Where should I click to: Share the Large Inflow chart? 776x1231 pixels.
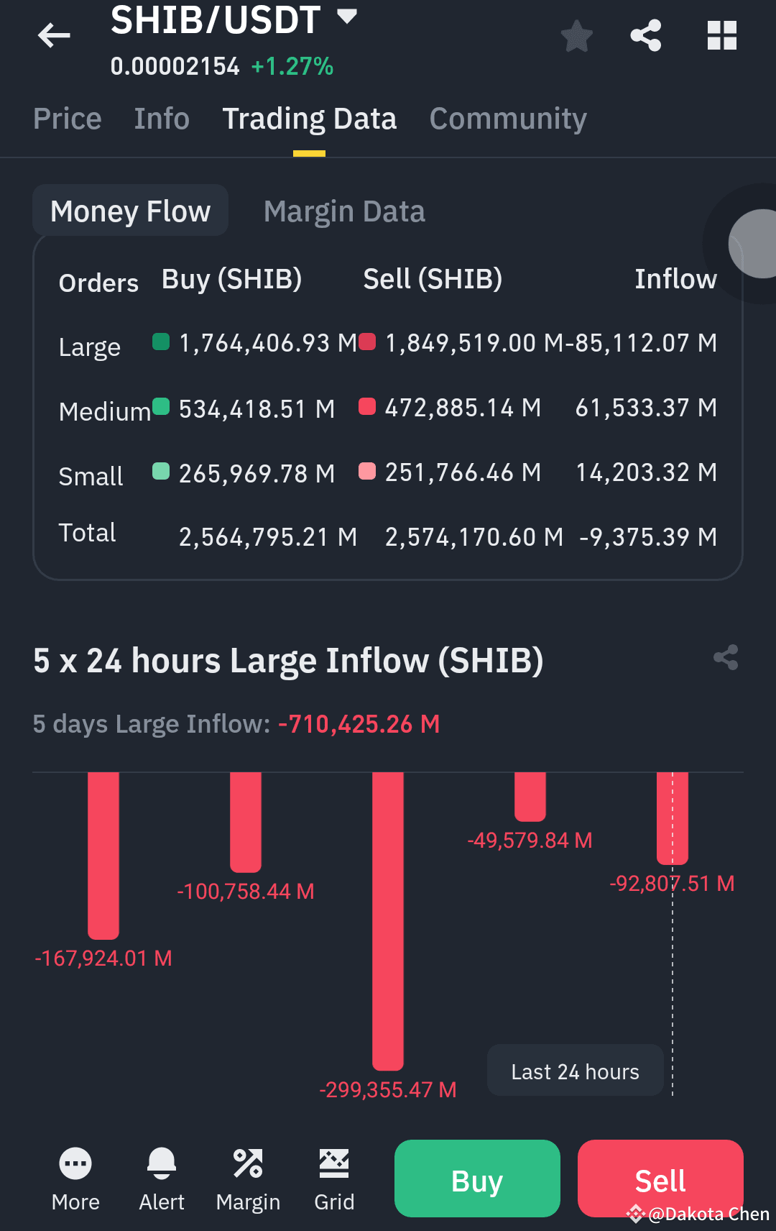click(x=726, y=657)
